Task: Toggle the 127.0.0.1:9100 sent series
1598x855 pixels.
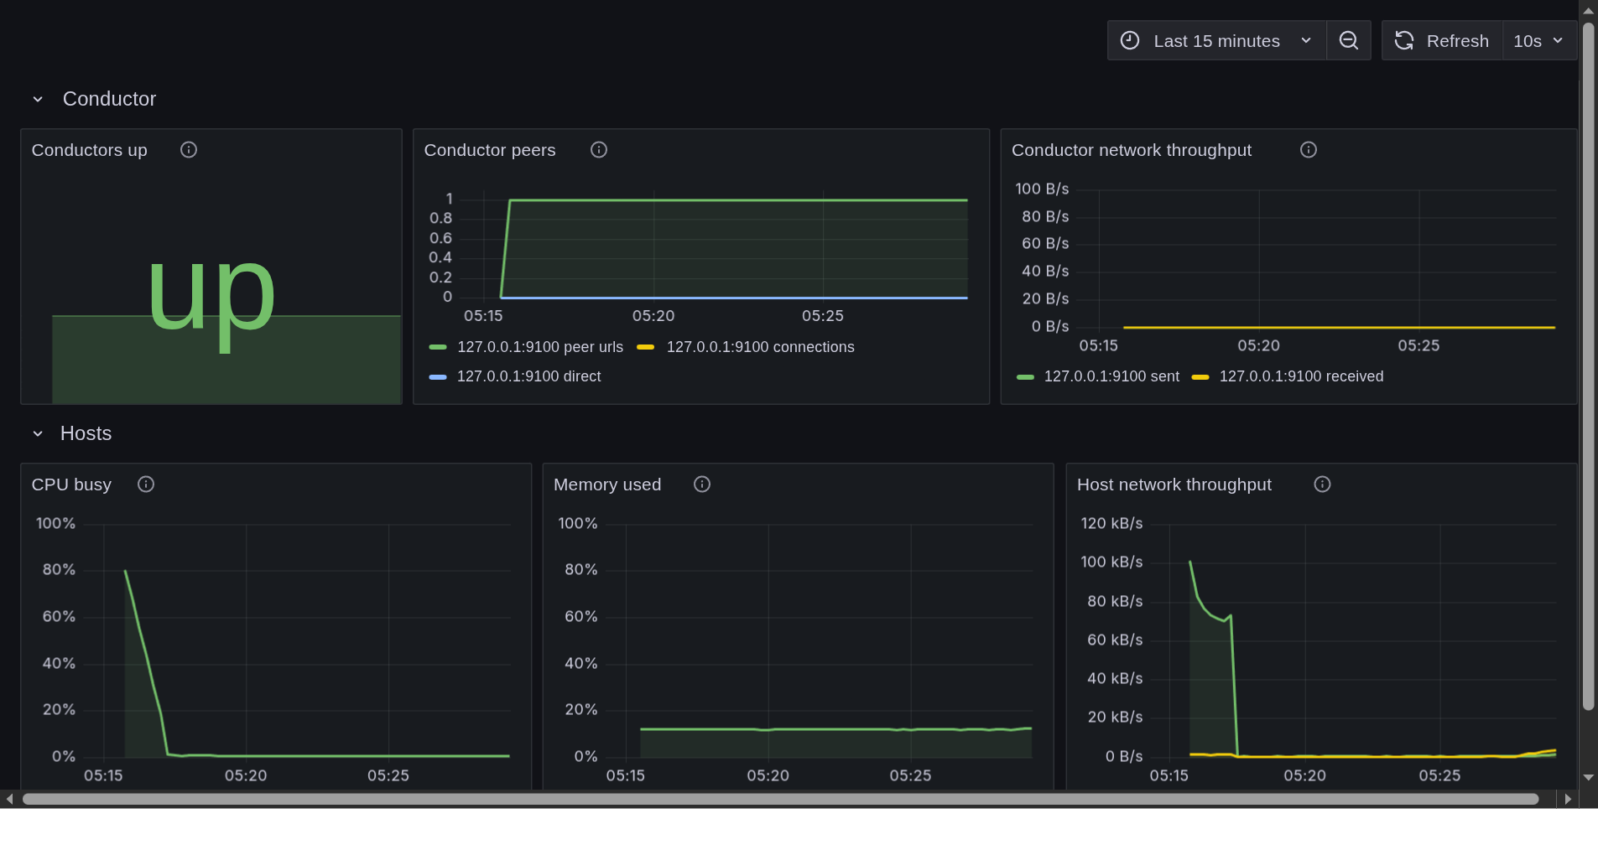Action: (x=1111, y=376)
